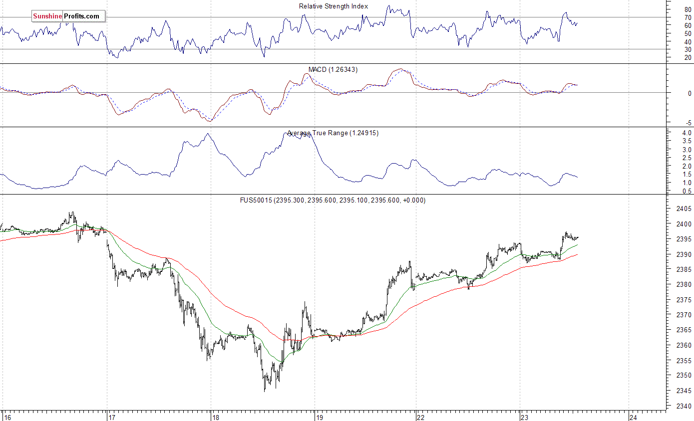This screenshot has height=421, width=694.
Task: Click the RSI 60 axis label
Action: pyautogui.click(x=688, y=25)
